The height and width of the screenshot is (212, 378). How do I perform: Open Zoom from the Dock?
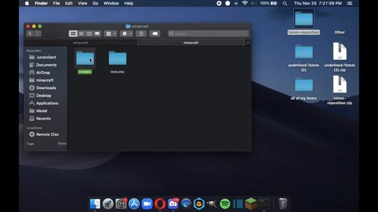(147, 204)
